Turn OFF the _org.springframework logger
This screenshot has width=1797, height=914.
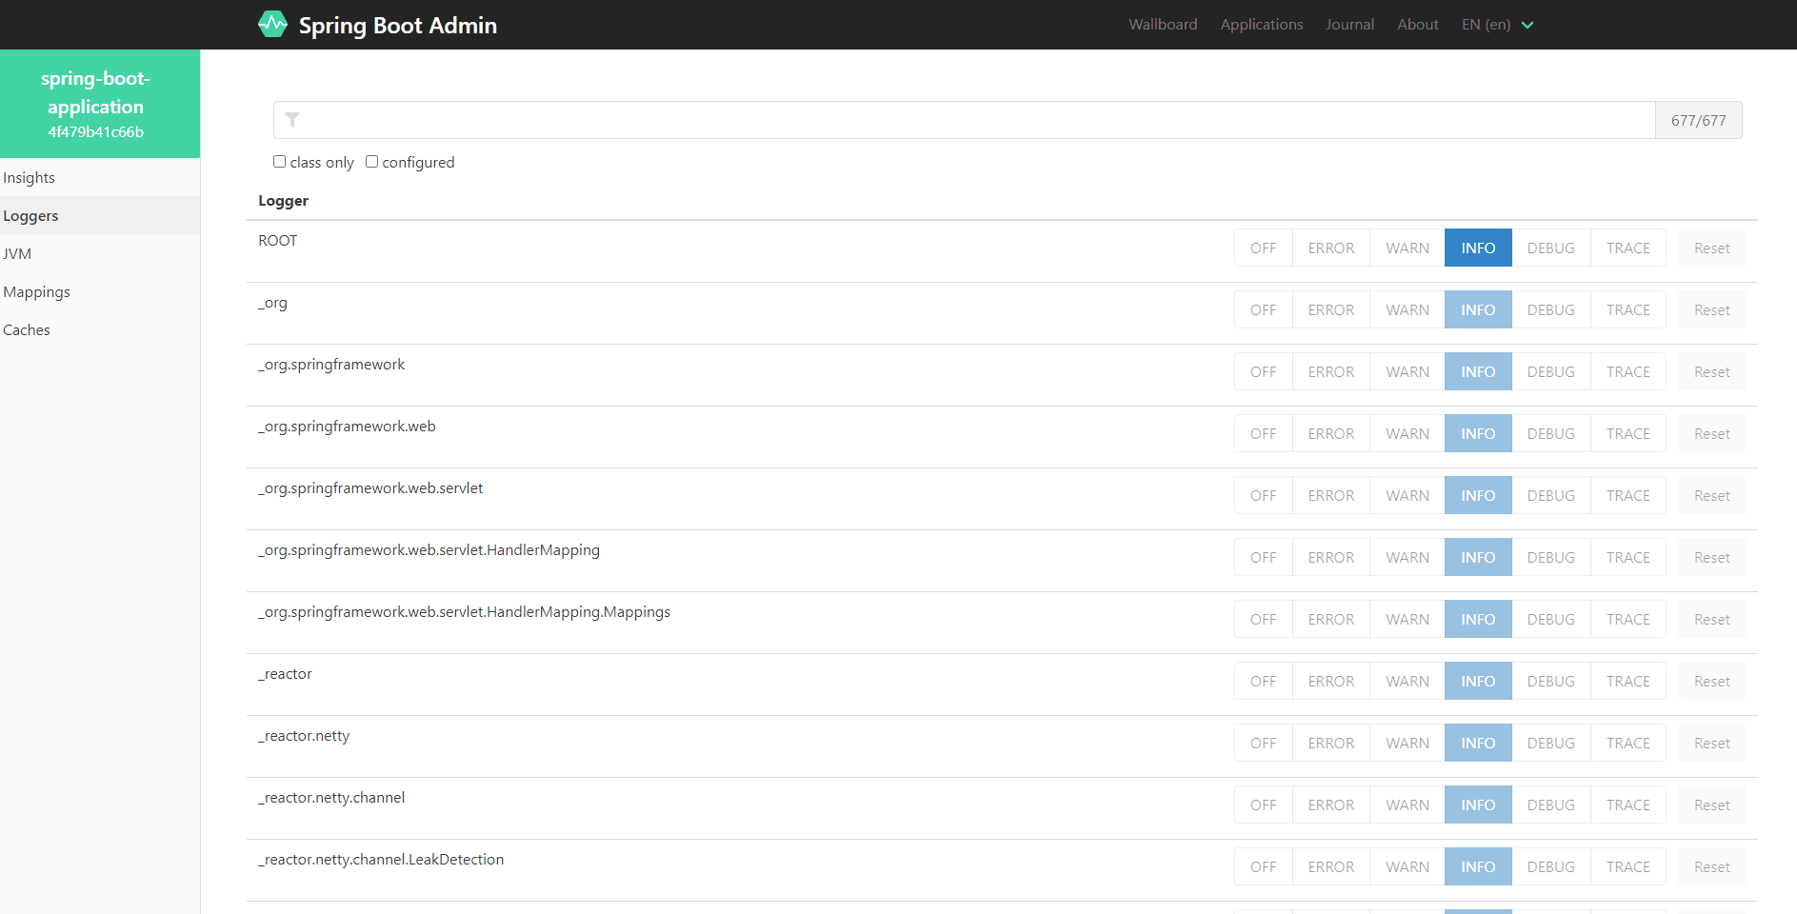coord(1263,372)
